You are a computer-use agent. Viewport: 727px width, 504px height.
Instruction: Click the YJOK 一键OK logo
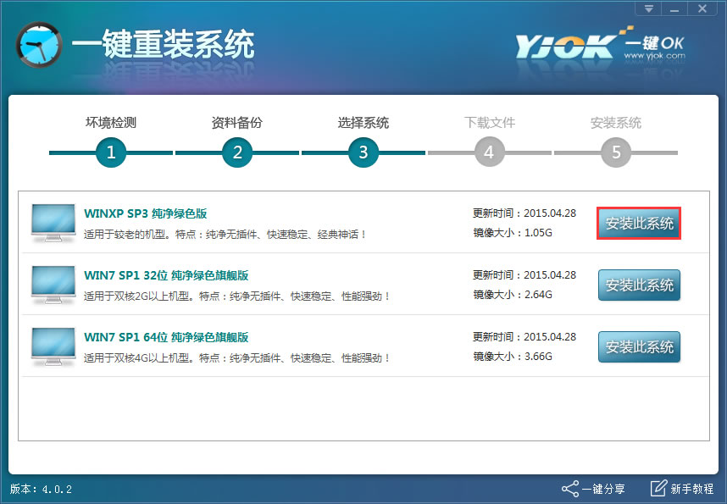coord(566,42)
